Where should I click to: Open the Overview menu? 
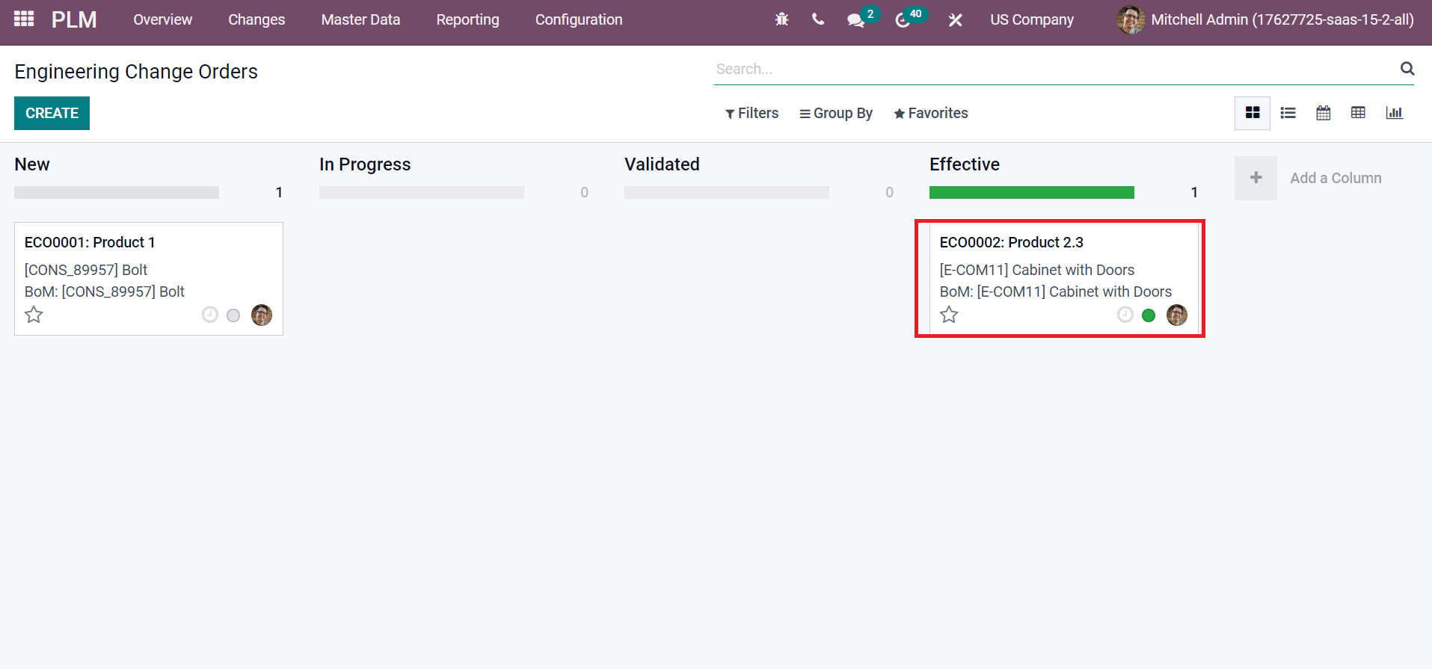[x=163, y=19]
